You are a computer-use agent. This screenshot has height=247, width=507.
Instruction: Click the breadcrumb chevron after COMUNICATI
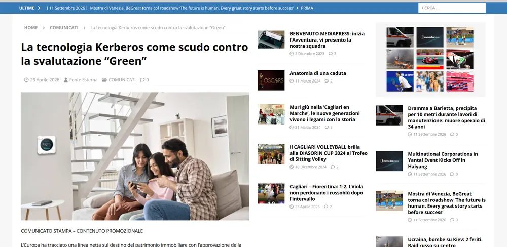pyautogui.click(x=84, y=28)
